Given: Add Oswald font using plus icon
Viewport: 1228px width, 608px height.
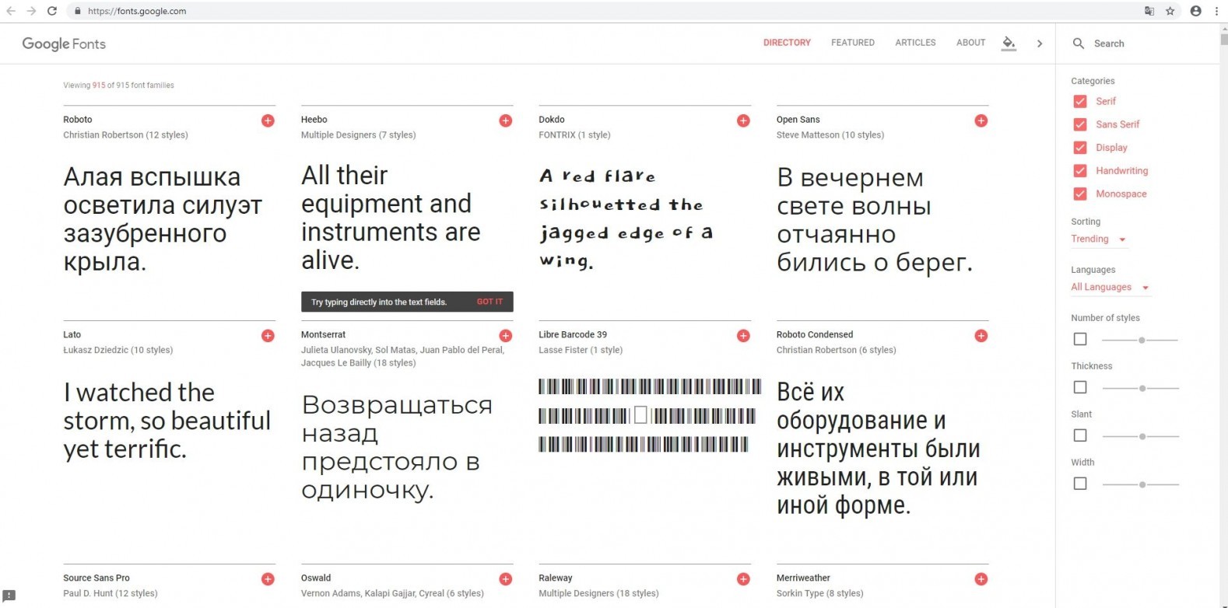Looking at the screenshot, I should pyautogui.click(x=506, y=579).
